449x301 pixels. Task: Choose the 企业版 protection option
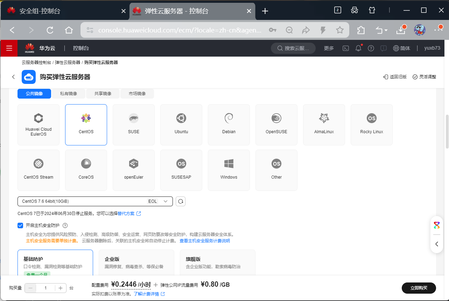(x=136, y=263)
